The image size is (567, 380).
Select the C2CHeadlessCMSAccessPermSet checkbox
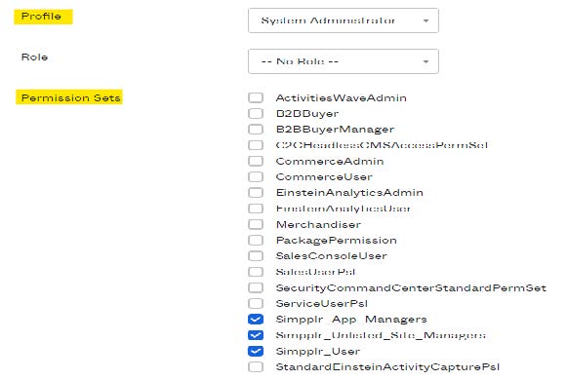point(256,145)
